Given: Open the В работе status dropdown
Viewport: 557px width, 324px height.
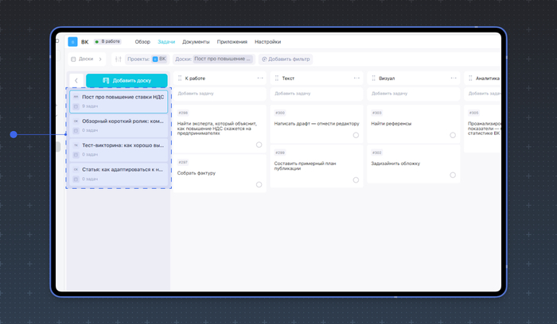Looking at the screenshot, I should click(x=108, y=42).
